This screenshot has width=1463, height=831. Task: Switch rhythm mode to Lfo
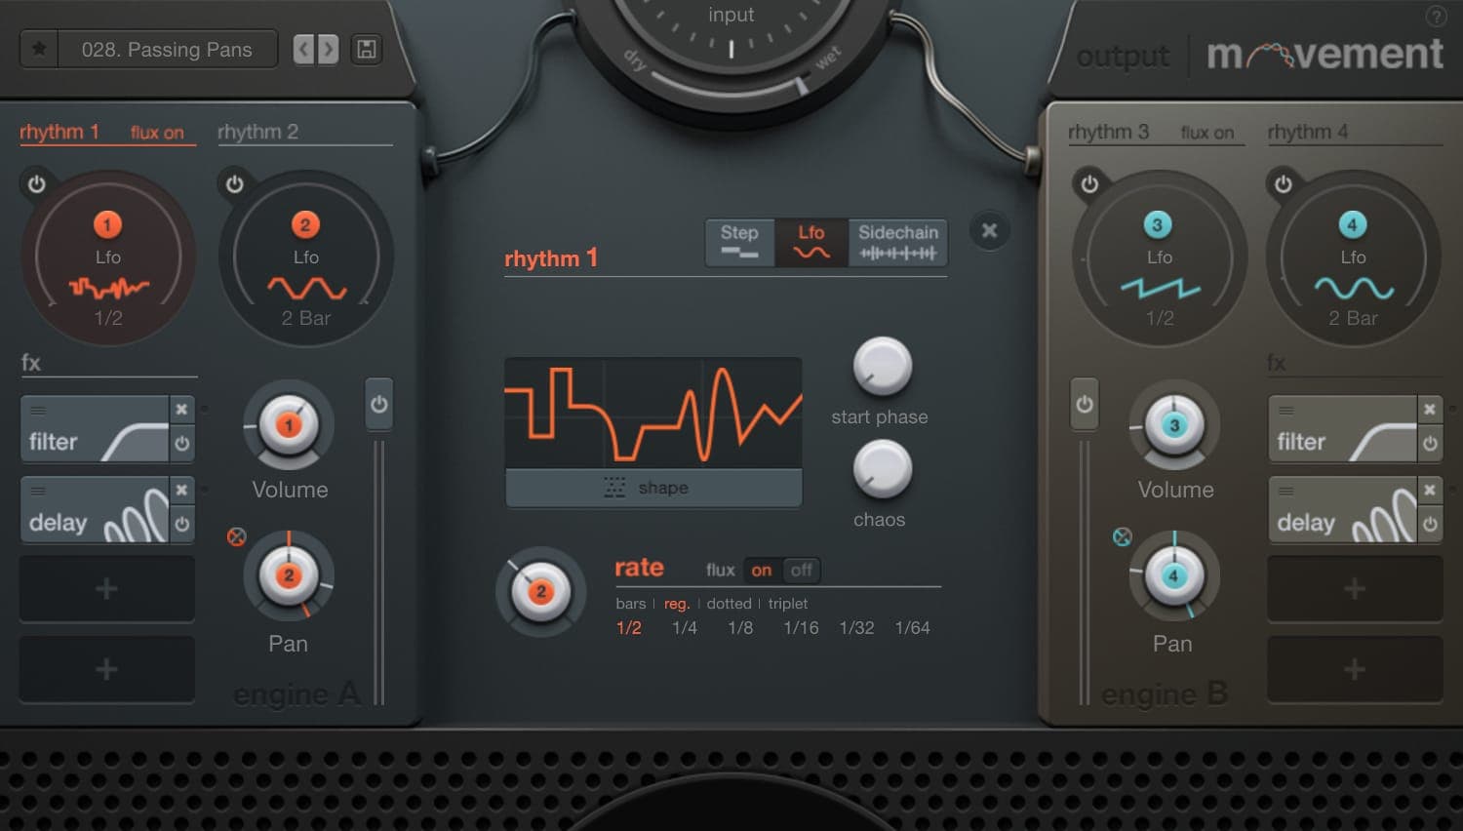coord(811,242)
